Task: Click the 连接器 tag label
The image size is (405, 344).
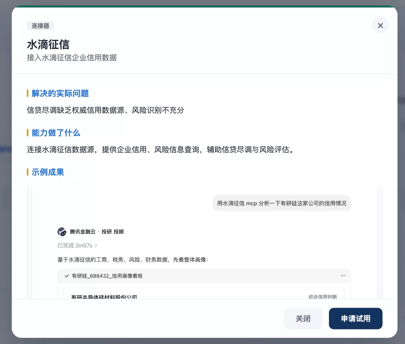Action: click(x=40, y=26)
